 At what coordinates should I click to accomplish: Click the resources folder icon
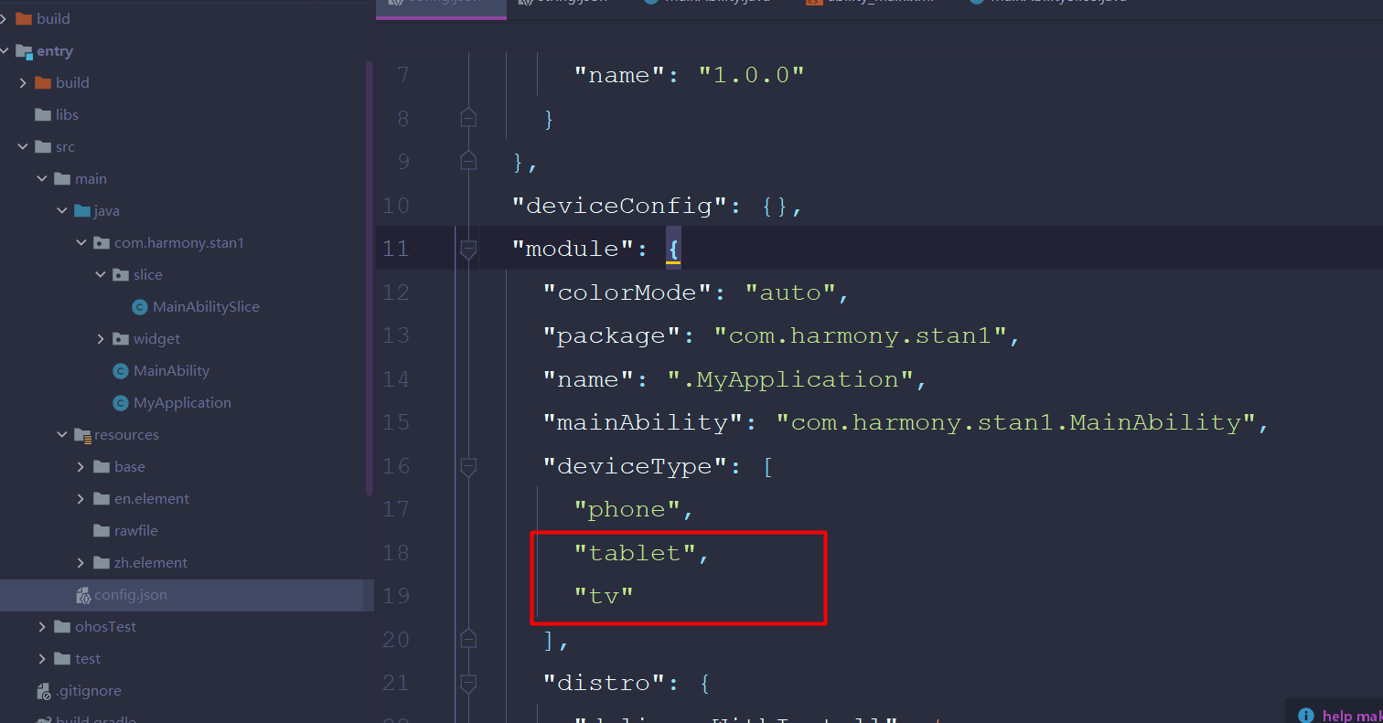click(x=82, y=435)
